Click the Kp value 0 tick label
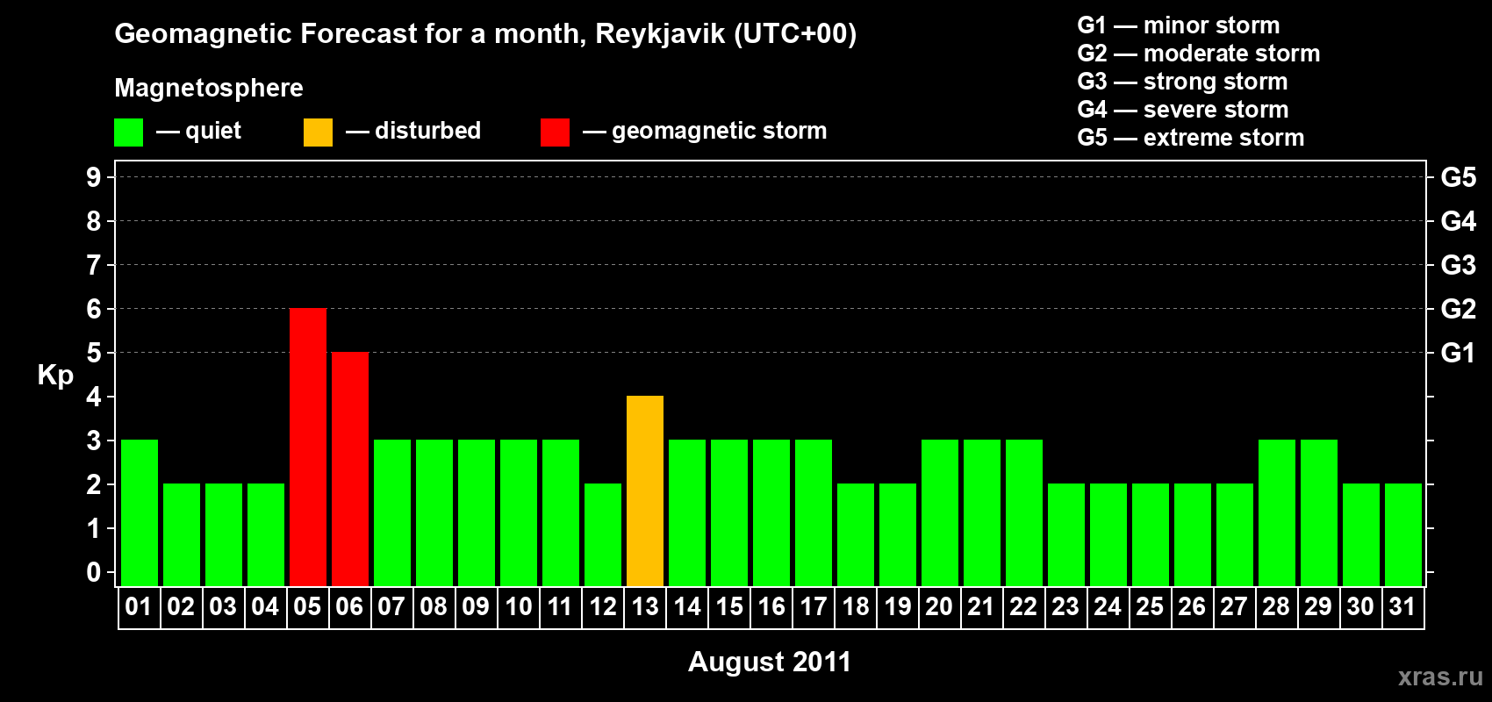 coord(94,572)
